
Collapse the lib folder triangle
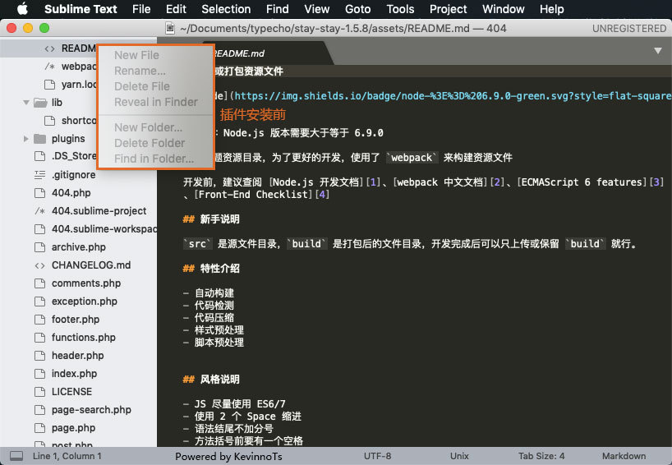click(x=26, y=103)
